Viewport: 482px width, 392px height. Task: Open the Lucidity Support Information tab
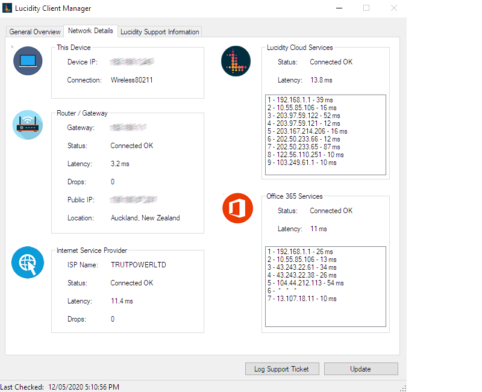[x=160, y=32]
